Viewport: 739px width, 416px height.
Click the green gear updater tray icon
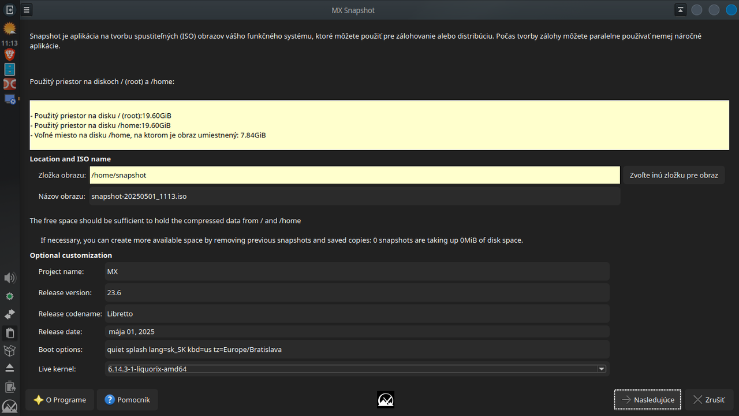pyautogui.click(x=9, y=296)
